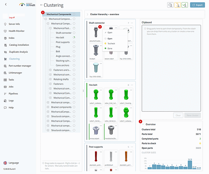The image size is (209, 174).
Task: Open Health Monitor heart icon
Action: 5,31
